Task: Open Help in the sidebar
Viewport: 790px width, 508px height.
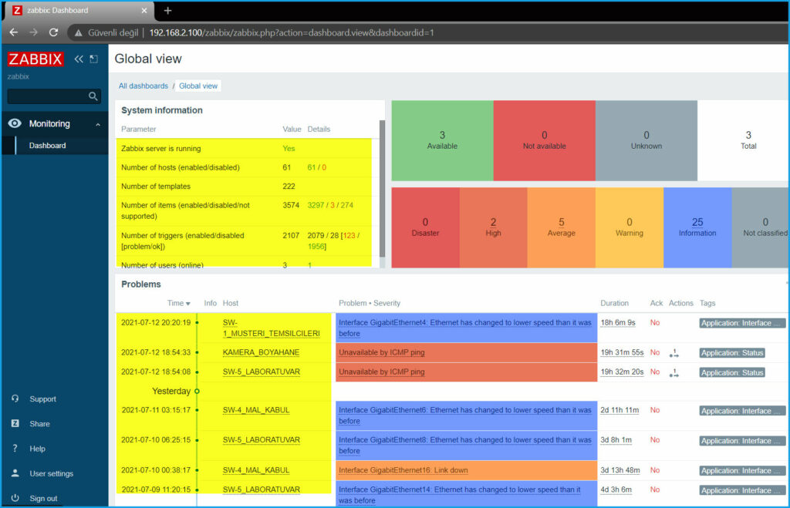Action: (x=37, y=449)
